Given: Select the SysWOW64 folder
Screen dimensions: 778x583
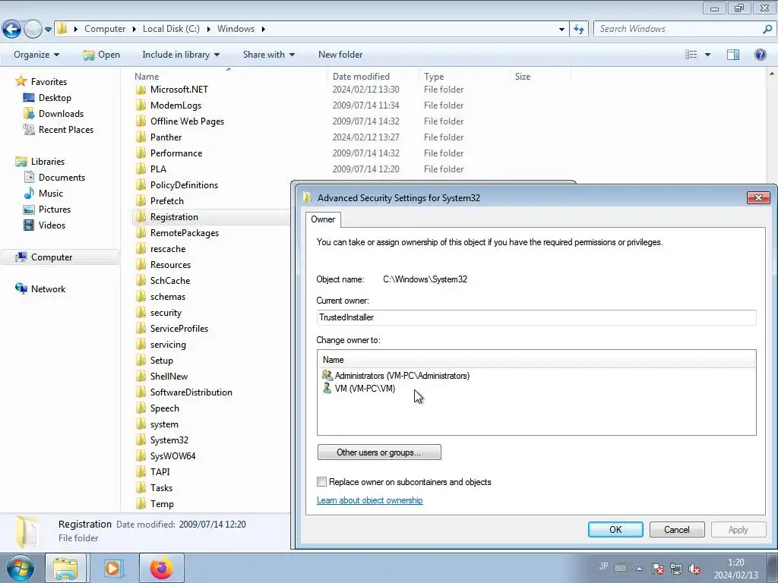Looking at the screenshot, I should tap(172, 455).
